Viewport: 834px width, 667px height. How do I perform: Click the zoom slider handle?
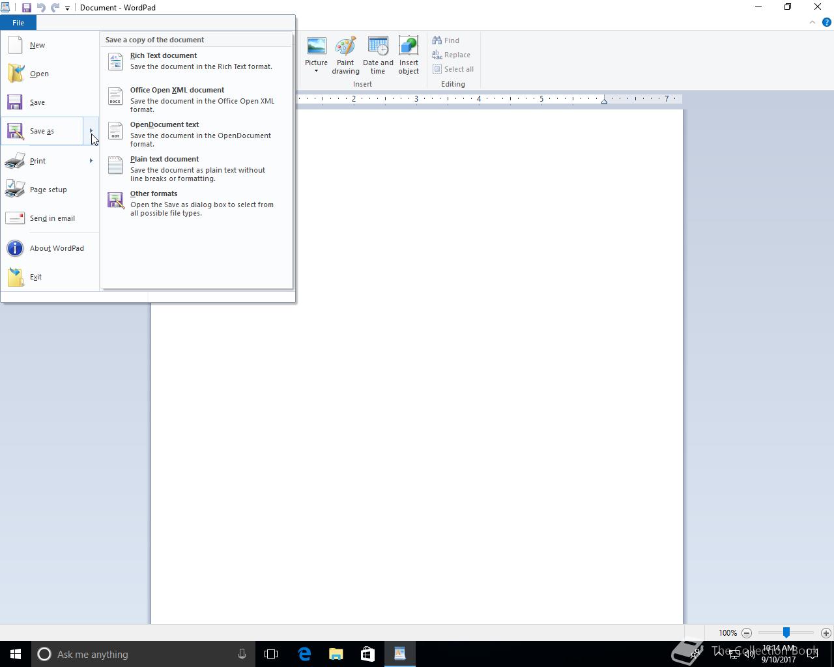click(x=786, y=632)
